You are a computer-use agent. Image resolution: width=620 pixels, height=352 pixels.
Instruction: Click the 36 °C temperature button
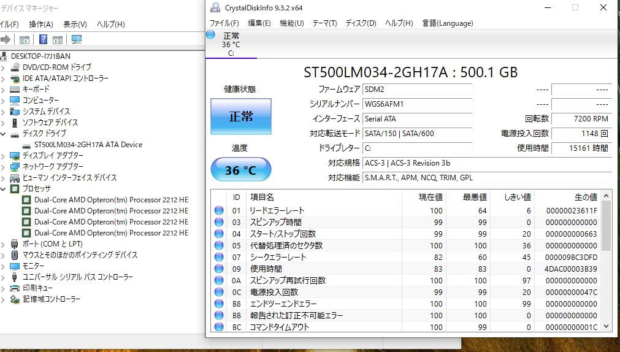(x=241, y=170)
